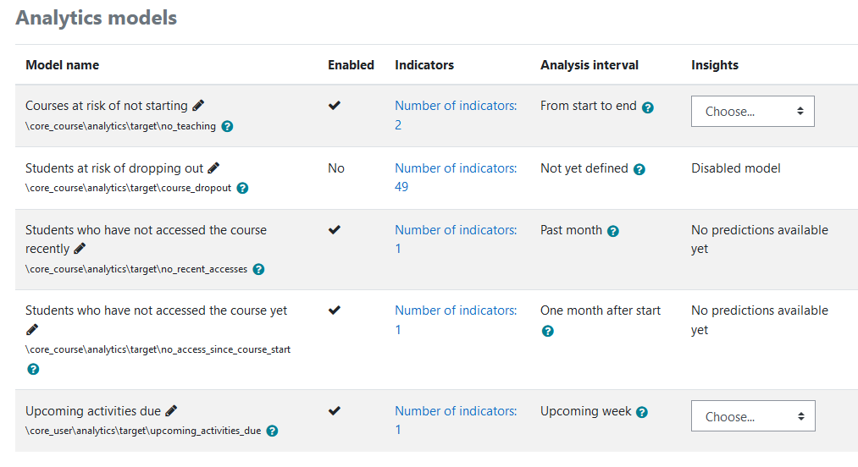Image resolution: width=858 pixels, height=467 pixels.
Task: View help for 'Past month' interval
Action: [x=613, y=231]
